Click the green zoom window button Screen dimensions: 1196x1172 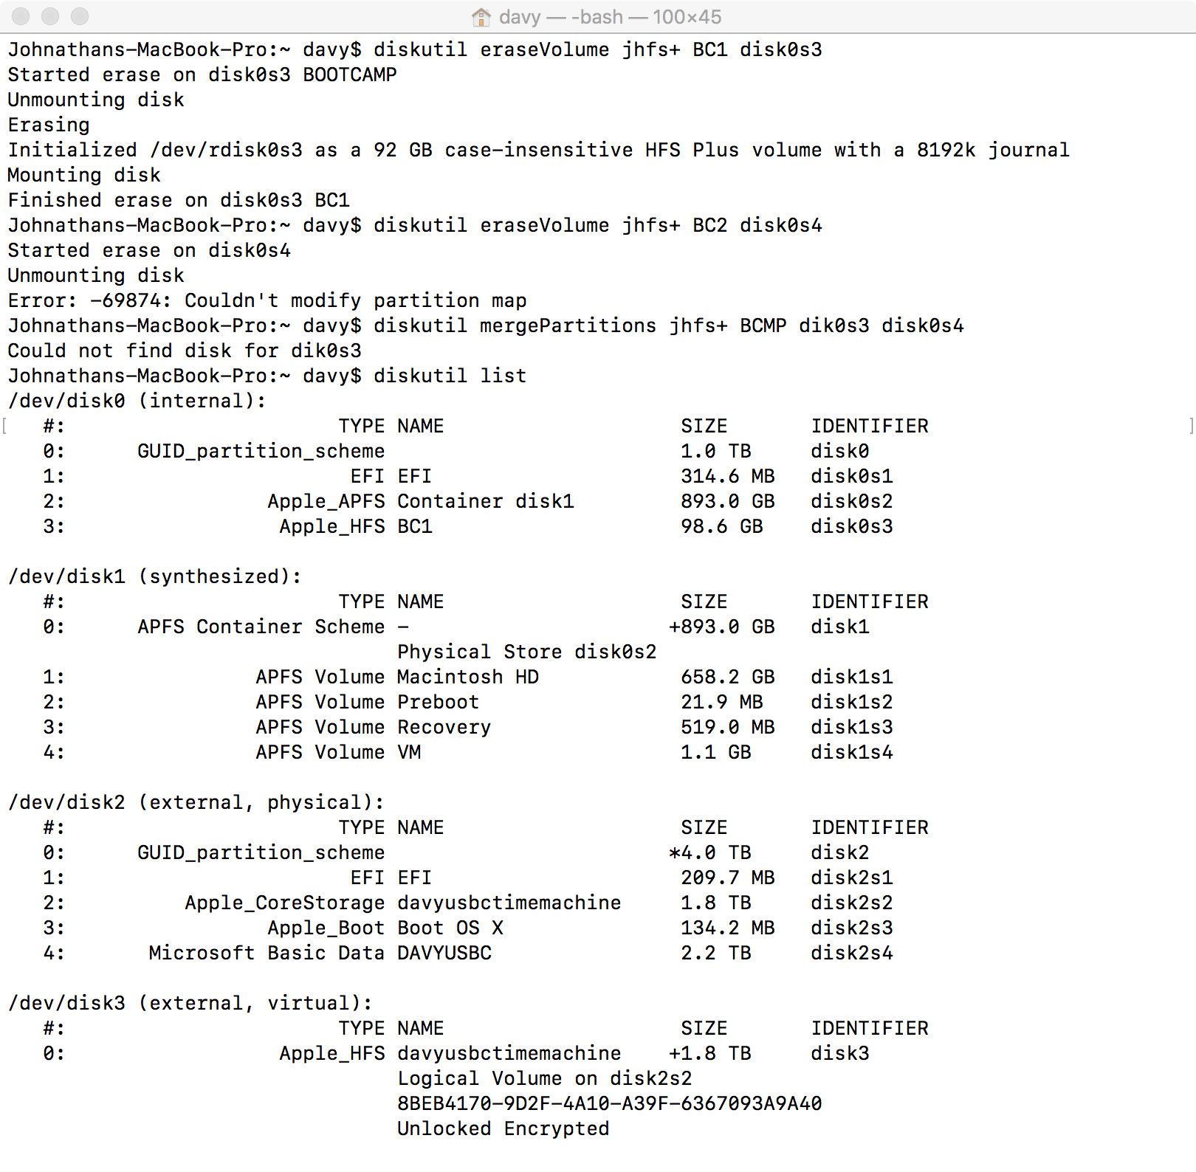tap(80, 15)
